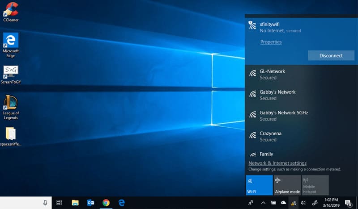Show hidden system tray icons chevron

pos(263,203)
